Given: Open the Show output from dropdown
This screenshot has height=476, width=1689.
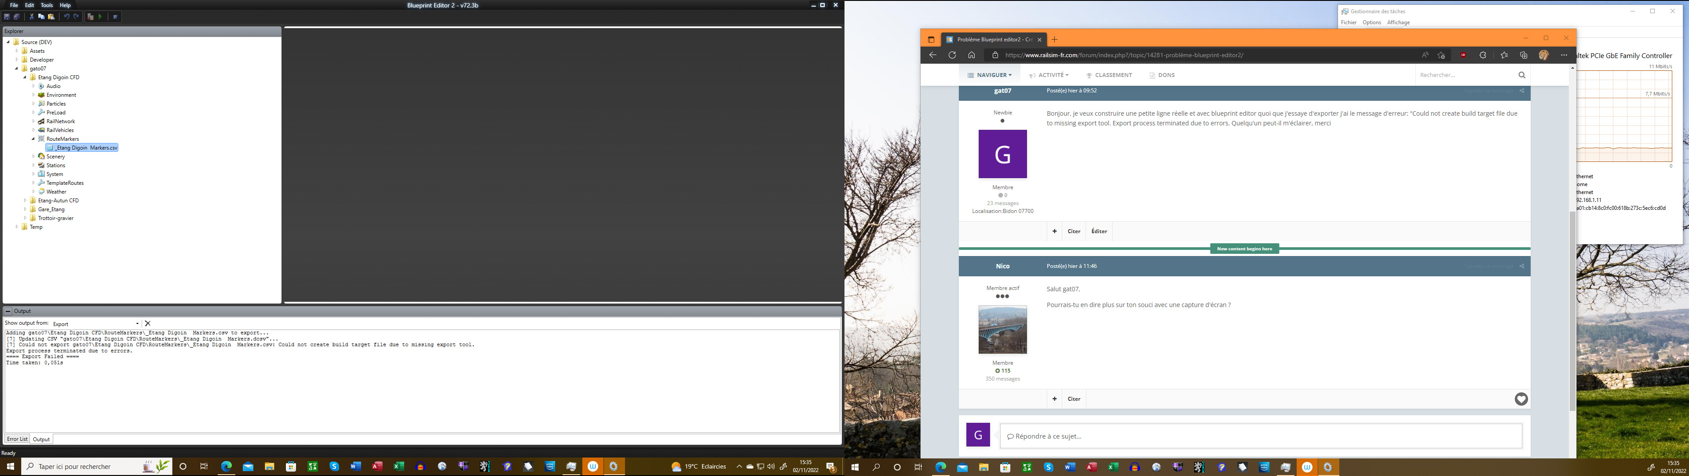Looking at the screenshot, I should 96,323.
